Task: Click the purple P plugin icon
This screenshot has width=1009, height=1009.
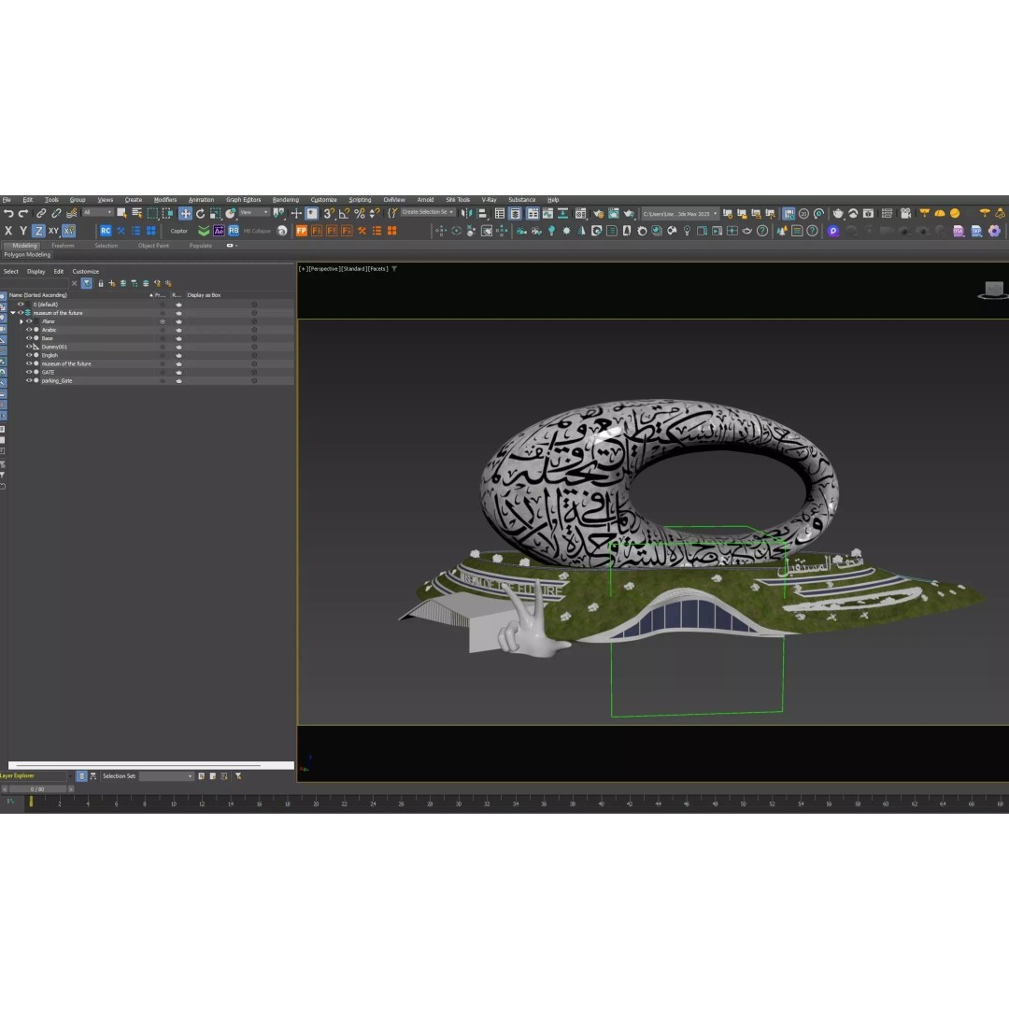Action: click(x=833, y=231)
